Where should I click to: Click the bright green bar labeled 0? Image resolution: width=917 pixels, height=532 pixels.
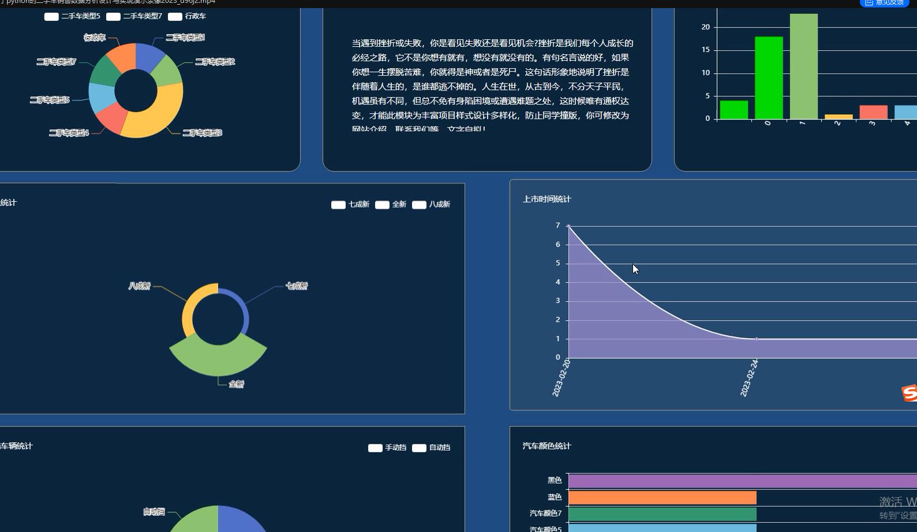[x=769, y=78]
